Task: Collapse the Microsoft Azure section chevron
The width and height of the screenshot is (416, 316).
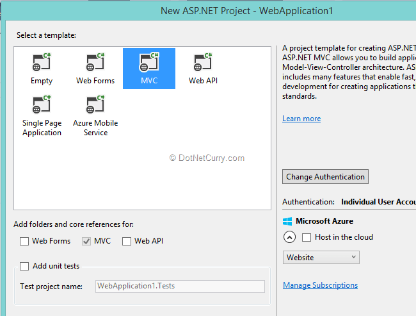Action: pos(289,237)
